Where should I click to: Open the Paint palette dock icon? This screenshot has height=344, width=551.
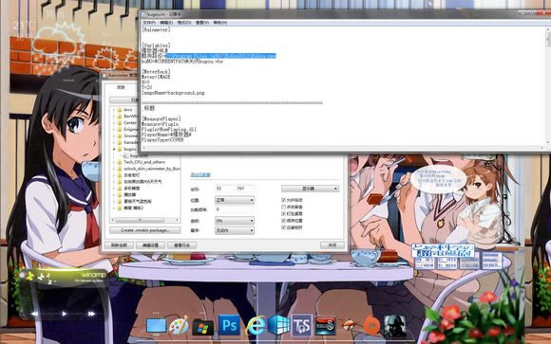point(179,326)
